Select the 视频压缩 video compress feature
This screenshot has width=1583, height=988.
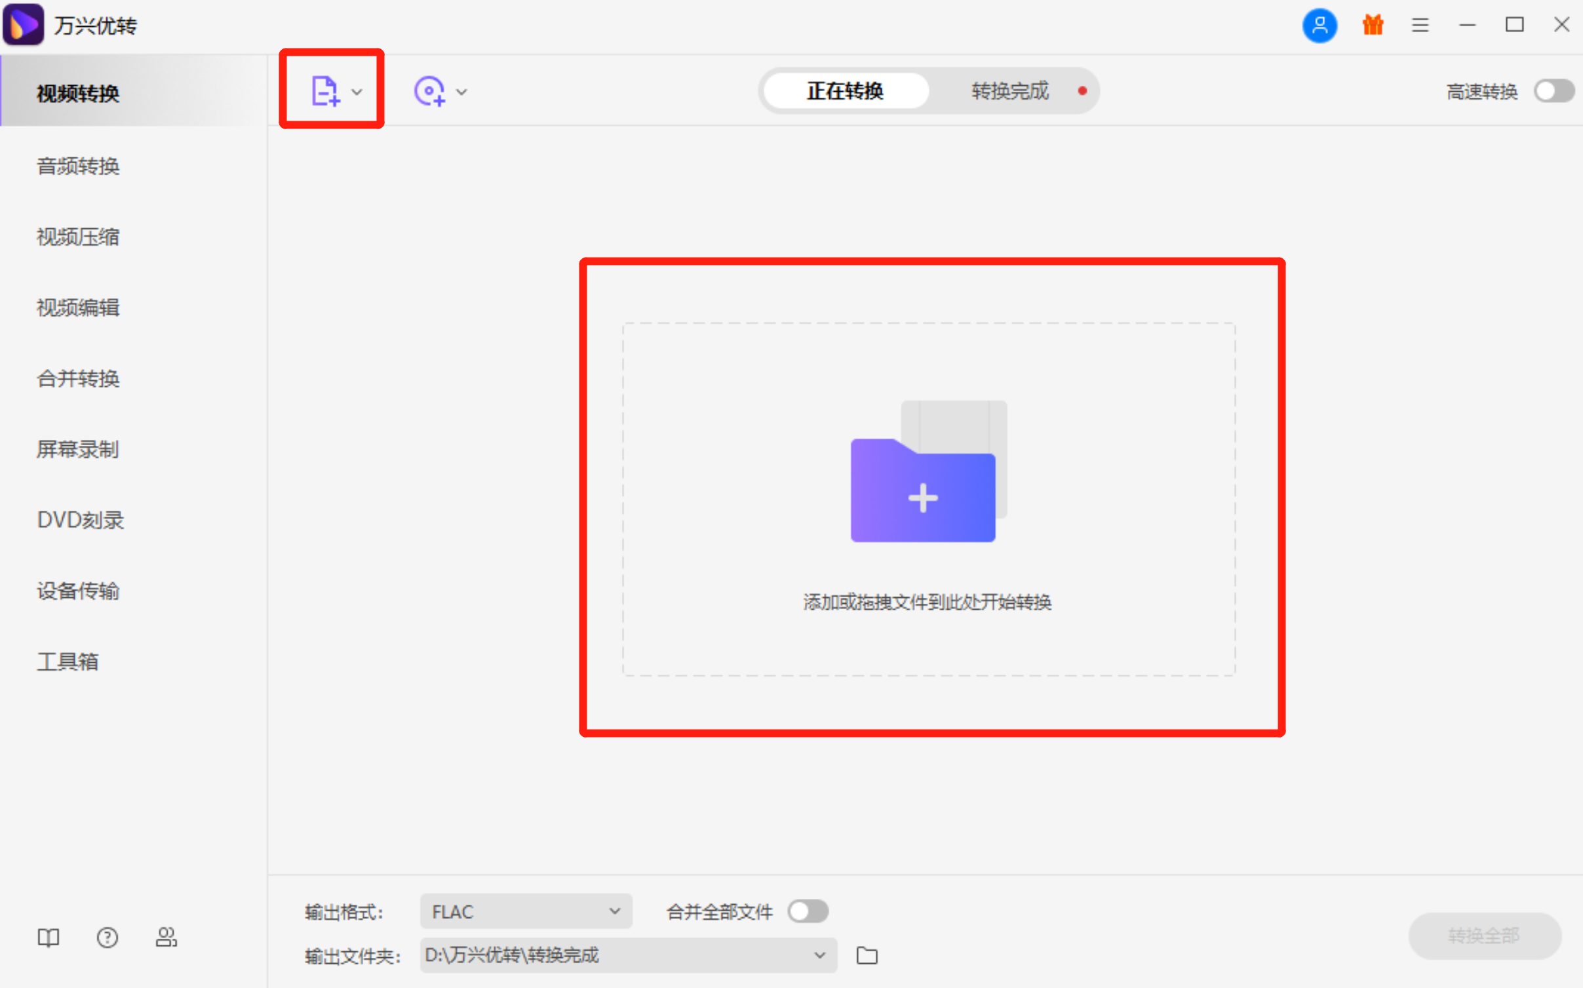[77, 237]
